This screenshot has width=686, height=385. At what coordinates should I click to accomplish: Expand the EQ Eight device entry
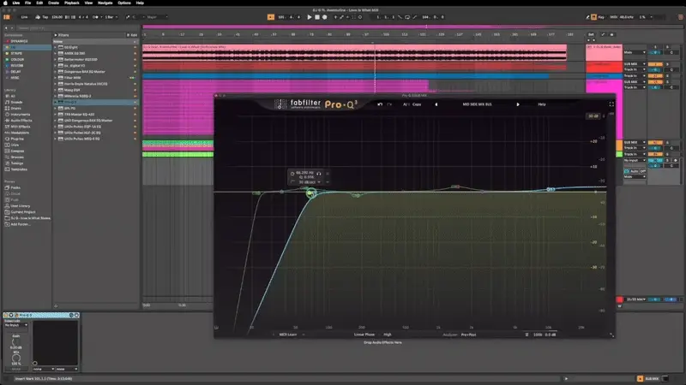pos(56,47)
